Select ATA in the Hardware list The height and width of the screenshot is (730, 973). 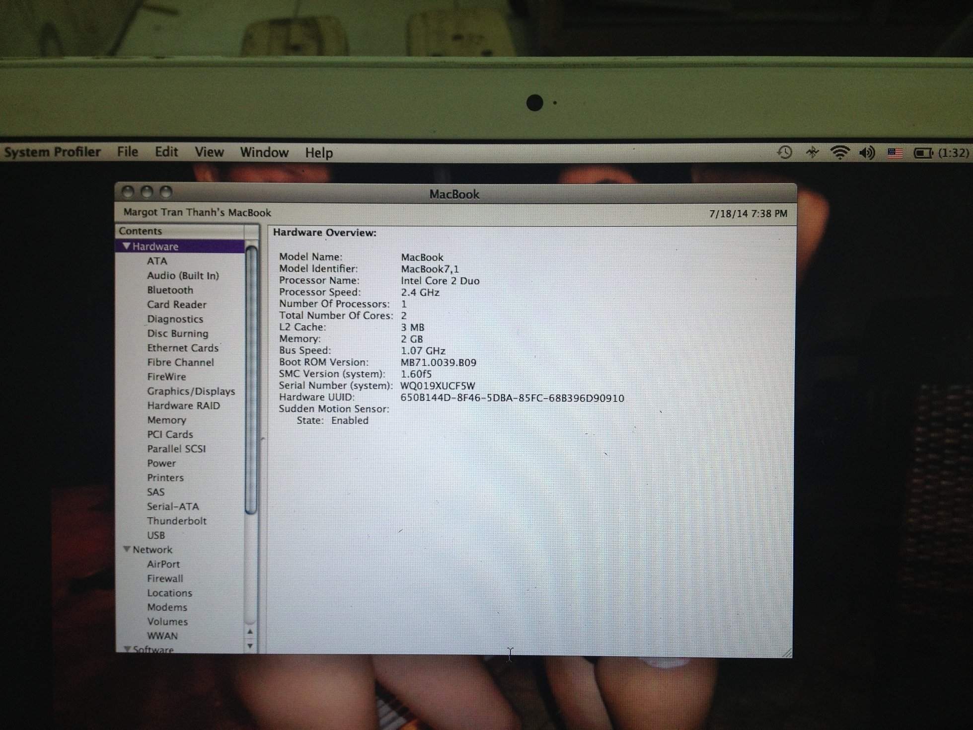157,261
